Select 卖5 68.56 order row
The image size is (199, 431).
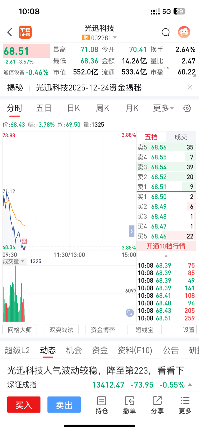click(166, 147)
